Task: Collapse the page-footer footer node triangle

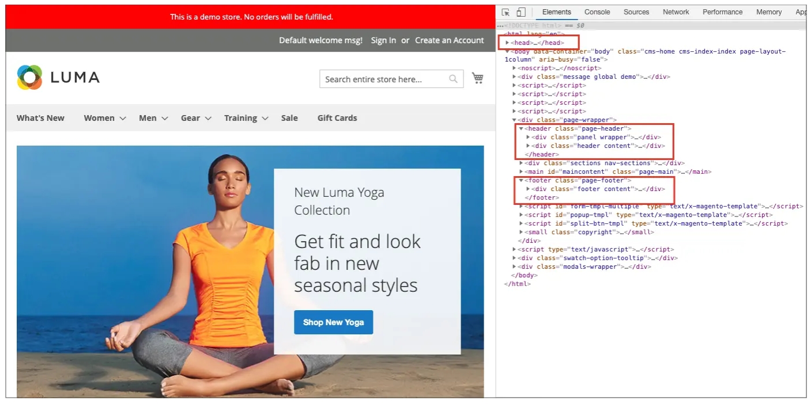Action: 521,180
